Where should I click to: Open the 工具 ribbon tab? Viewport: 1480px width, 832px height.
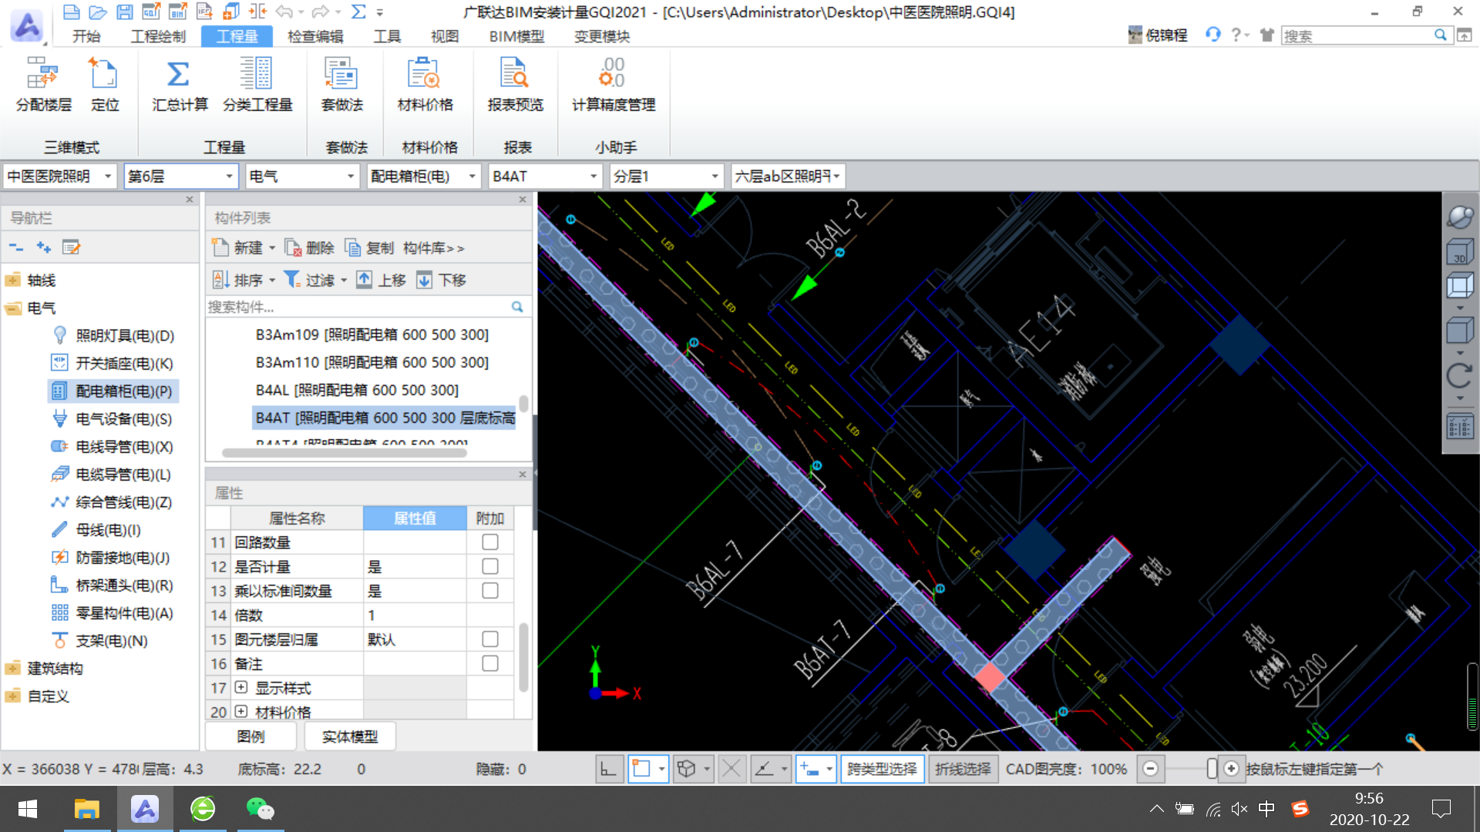coord(387,36)
